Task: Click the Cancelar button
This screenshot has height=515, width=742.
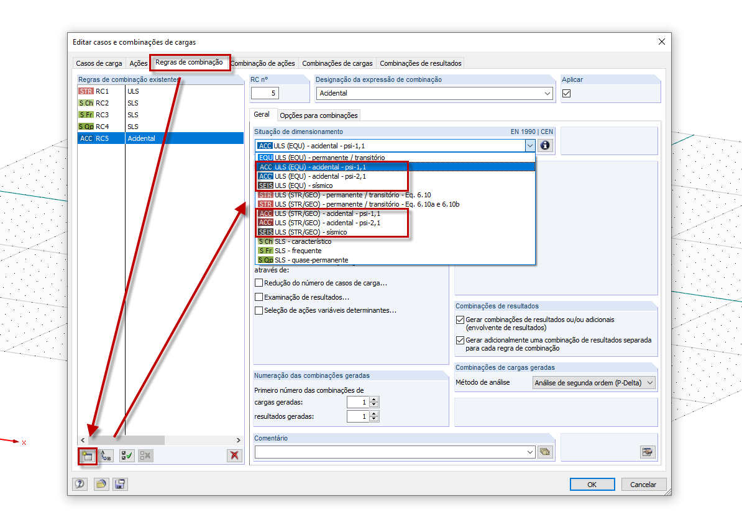Action: 643,485
